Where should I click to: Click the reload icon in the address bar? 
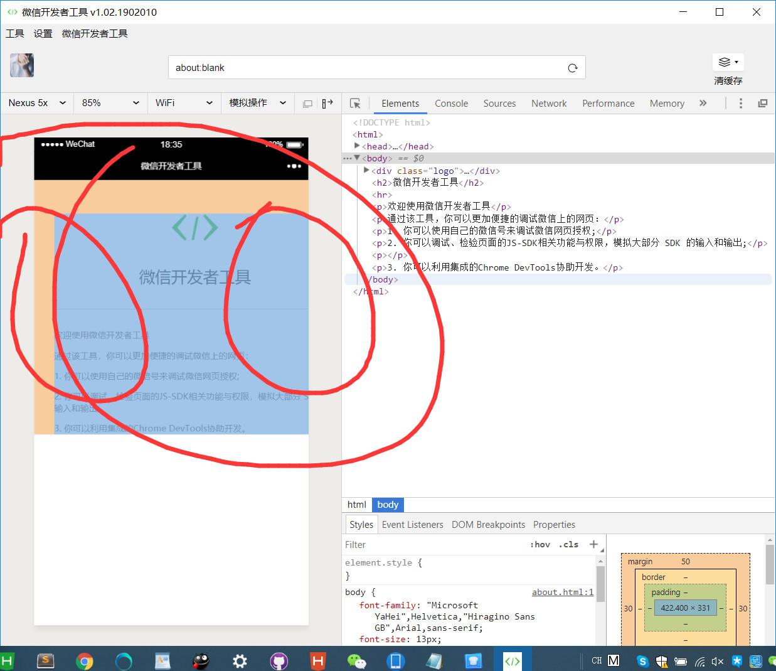[572, 68]
